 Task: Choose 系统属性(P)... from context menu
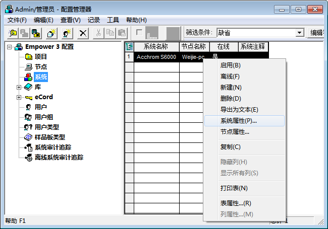coord(239,121)
